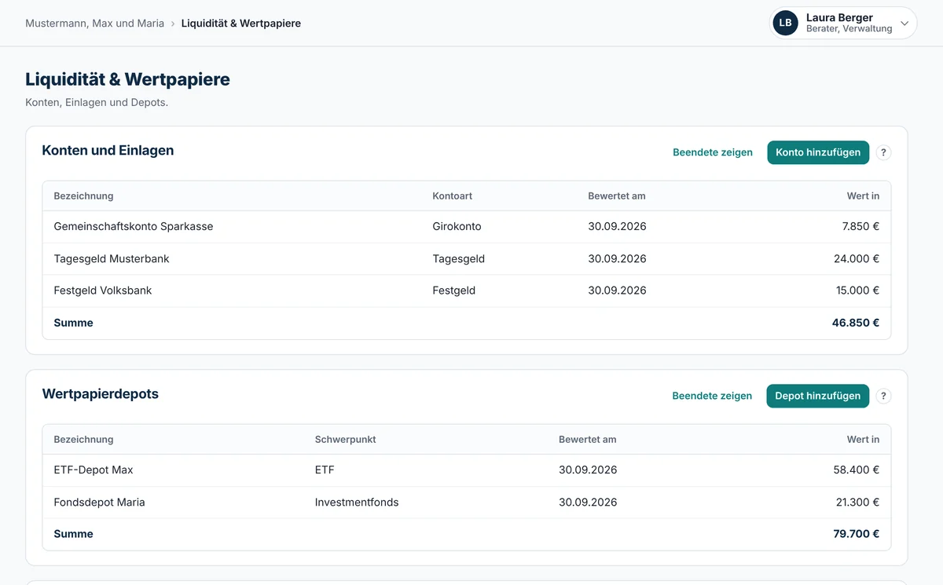Click the 79.700 € depots total

click(856, 534)
